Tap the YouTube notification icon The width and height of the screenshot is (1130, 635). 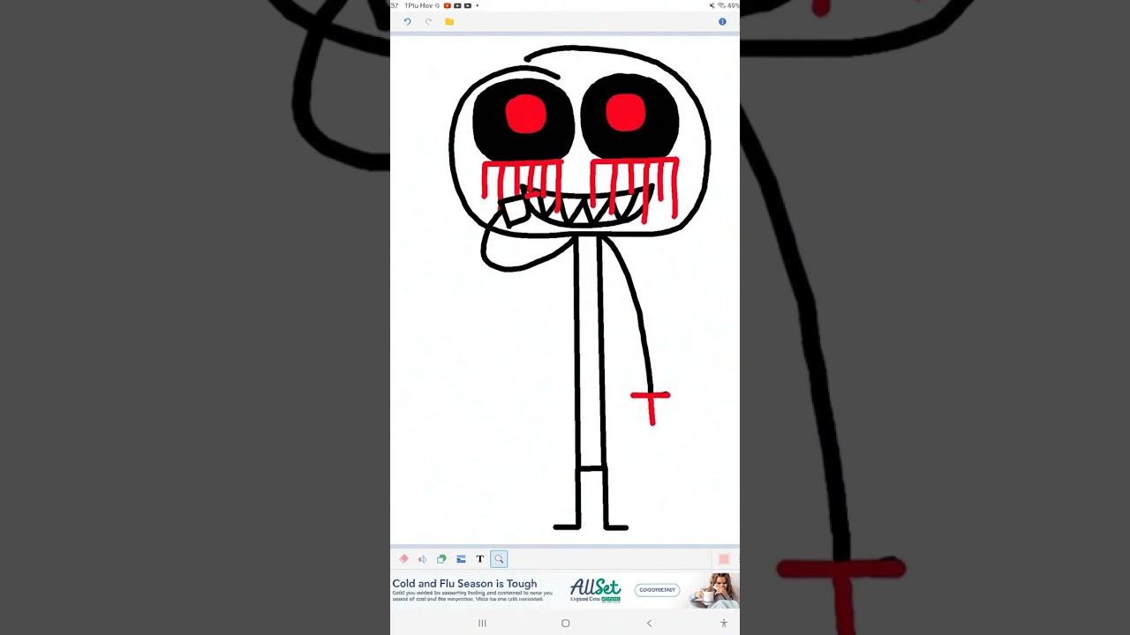448,5
